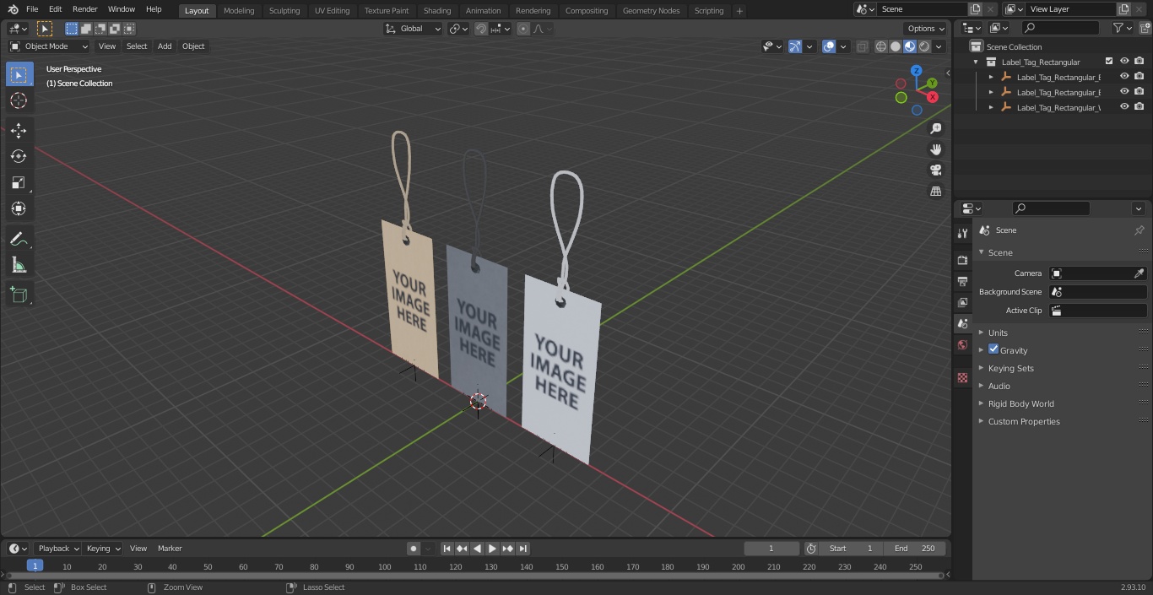Click the blue Z axis gizmo ball
Viewport: 1153px width, 595px height.
917,71
